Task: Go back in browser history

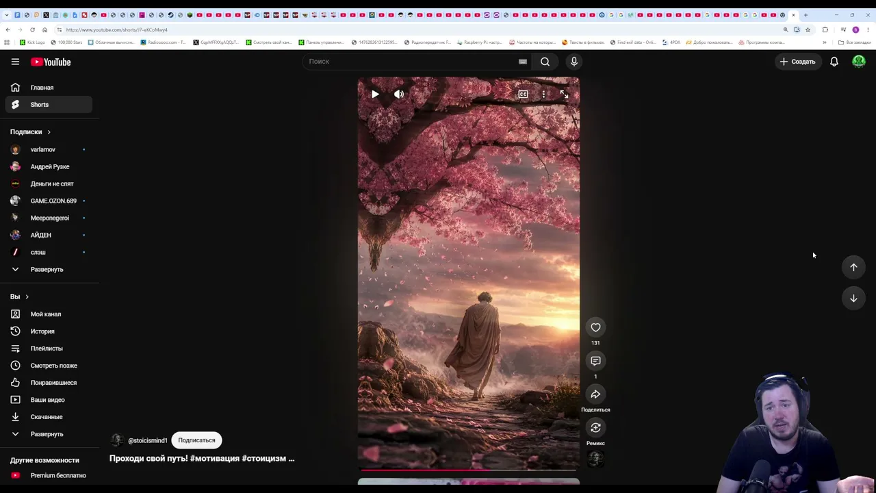Action: 8,29
